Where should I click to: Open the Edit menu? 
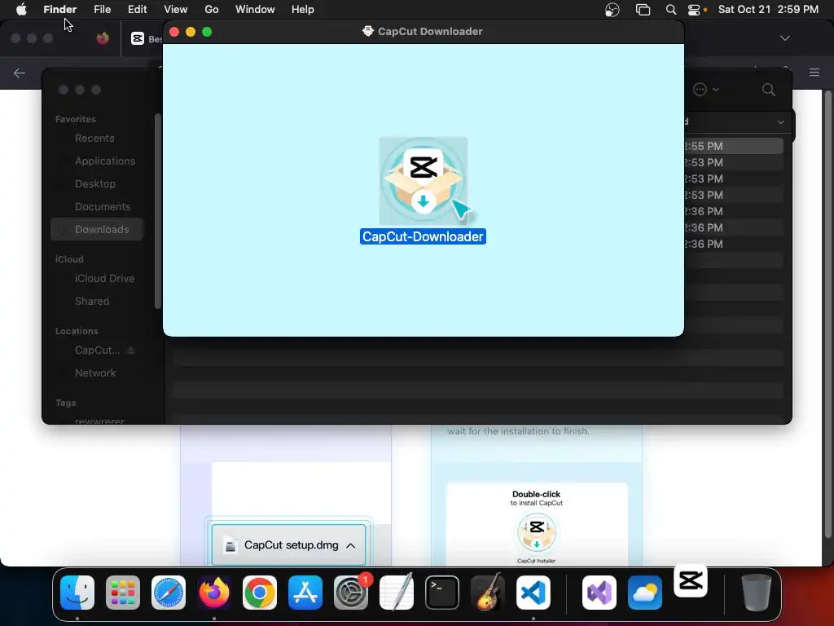pyautogui.click(x=137, y=10)
